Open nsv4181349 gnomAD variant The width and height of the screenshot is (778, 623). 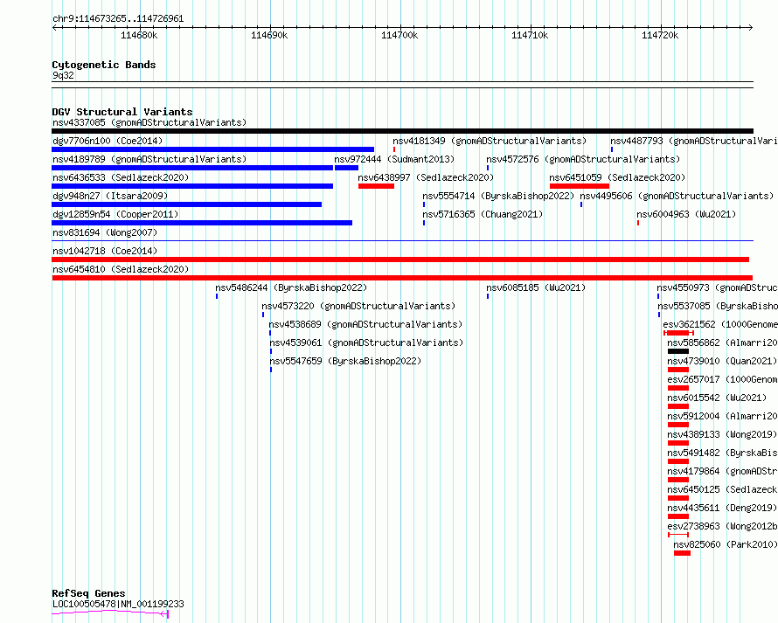[490, 141]
